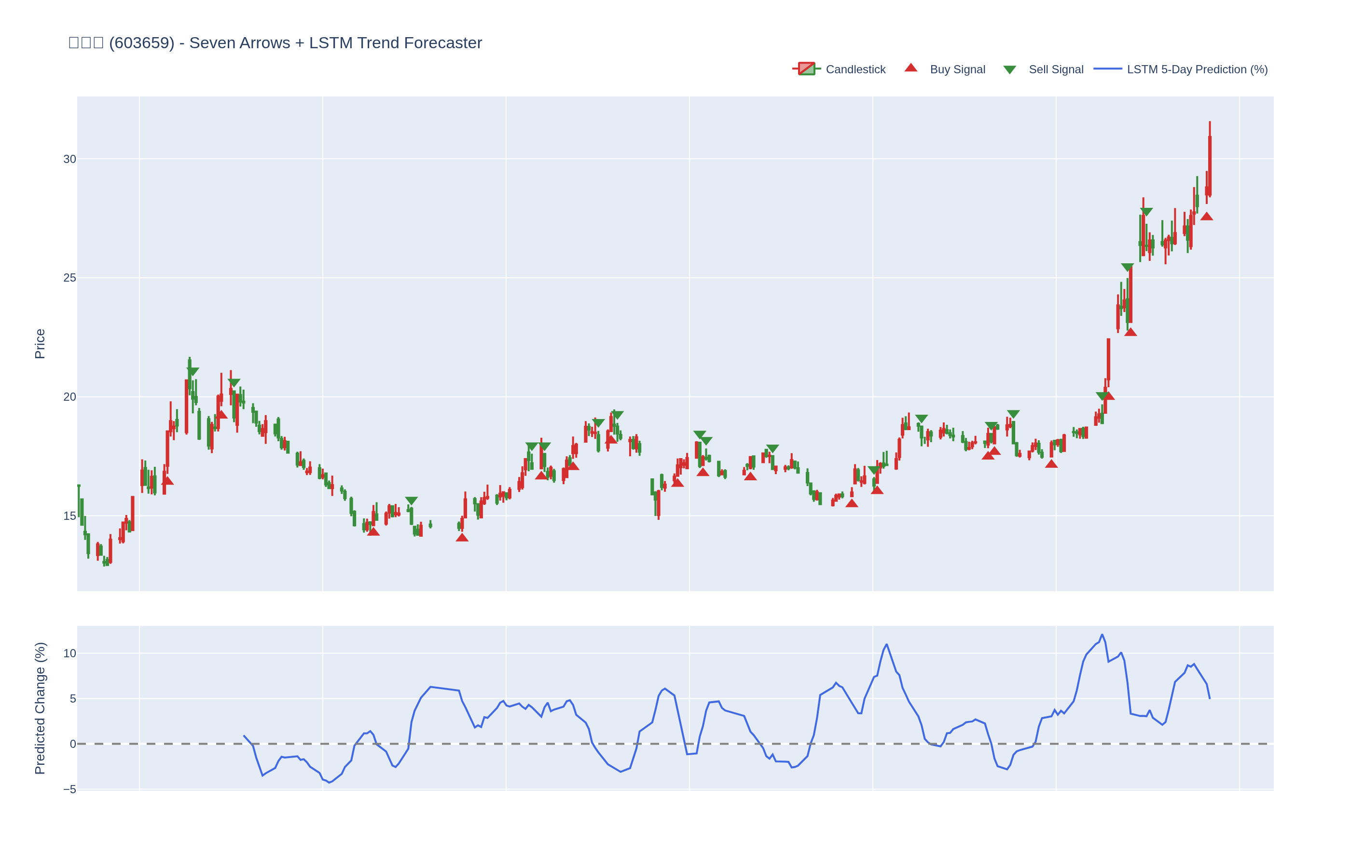The width and height of the screenshot is (1351, 868).
Task: Click the Price y-axis title
Action: 40,344
